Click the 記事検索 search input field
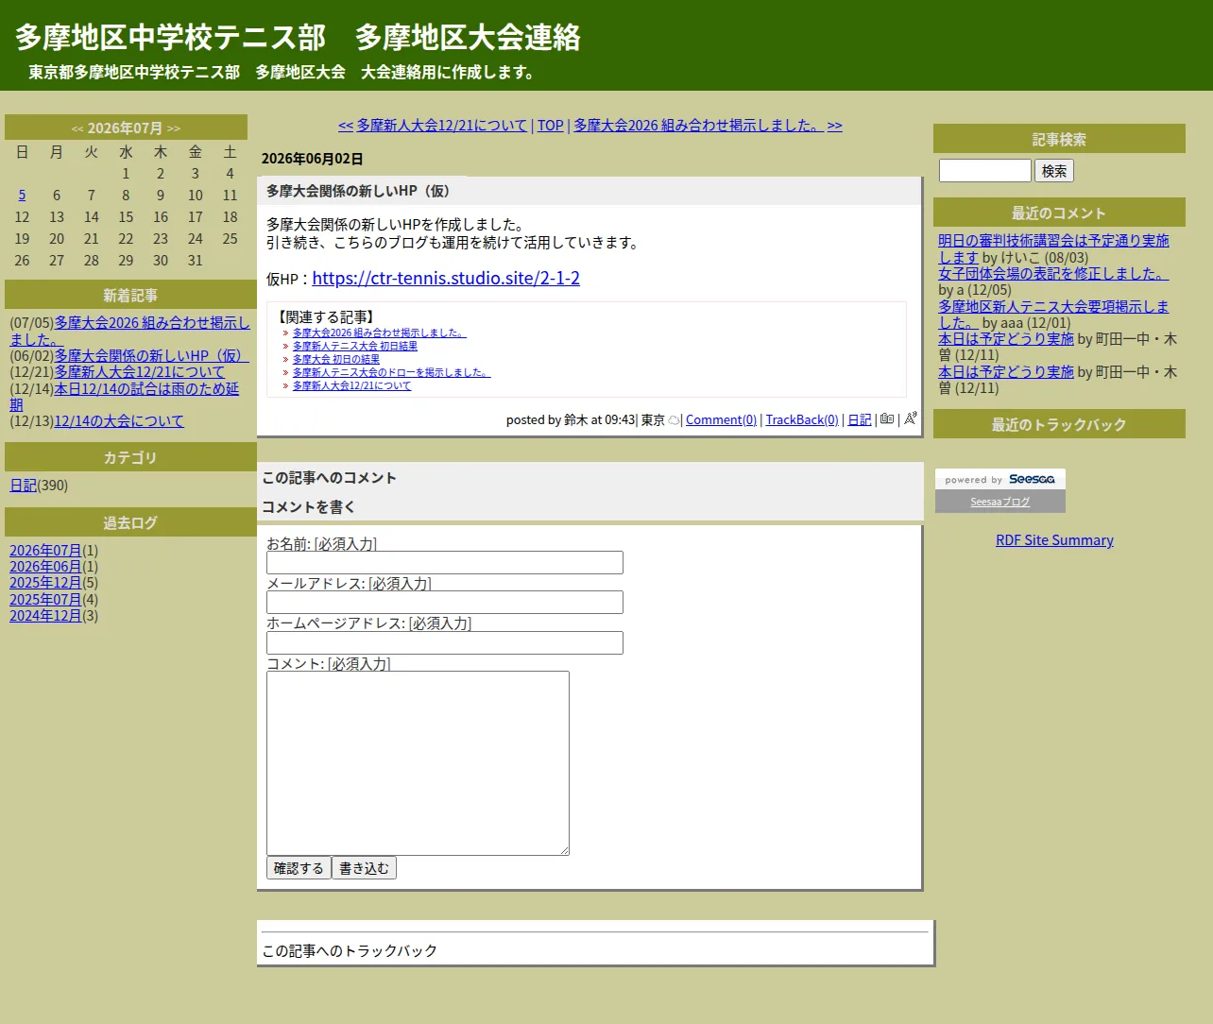This screenshot has width=1213, height=1024. coord(985,171)
